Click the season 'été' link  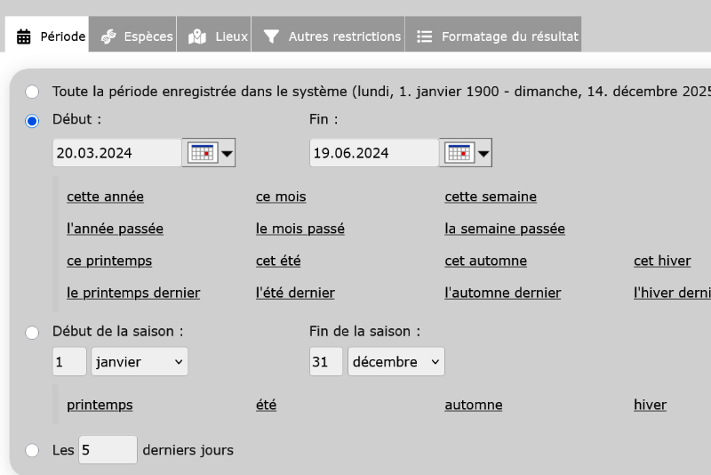point(266,405)
